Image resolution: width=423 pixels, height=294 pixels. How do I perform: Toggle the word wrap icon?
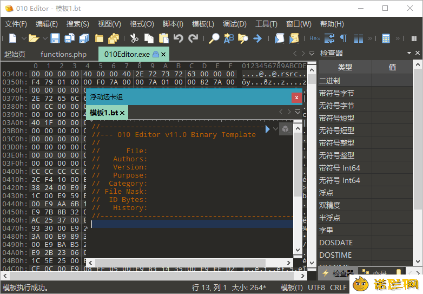point(329,38)
